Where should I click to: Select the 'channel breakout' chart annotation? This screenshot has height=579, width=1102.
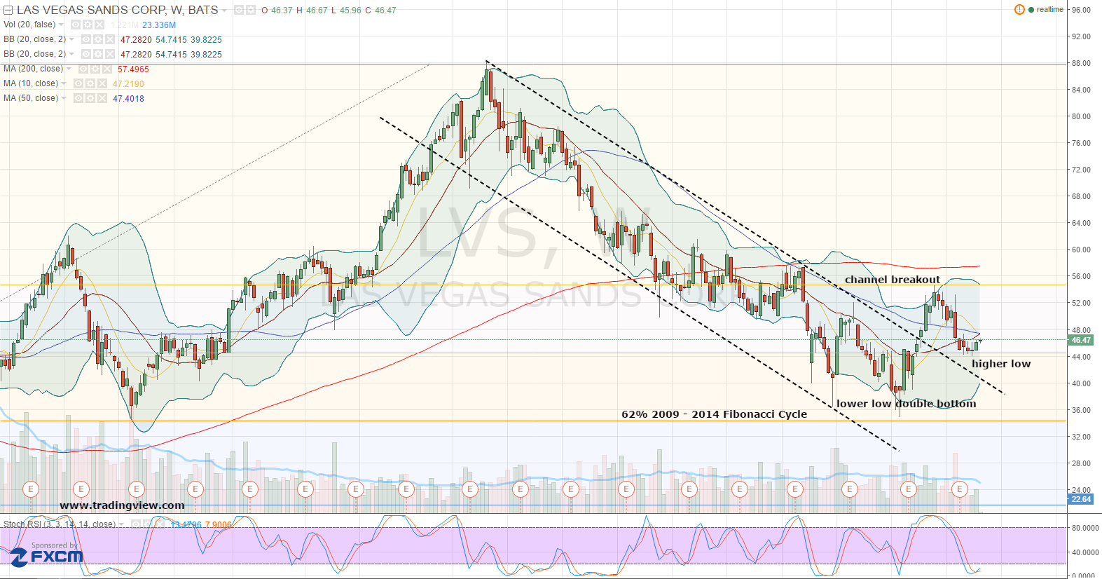click(x=893, y=280)
